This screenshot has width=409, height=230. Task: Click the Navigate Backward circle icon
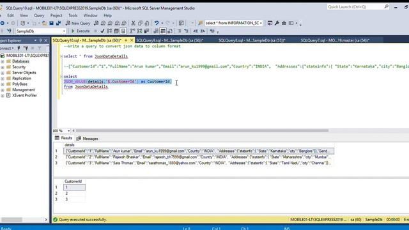click(3, 23)
